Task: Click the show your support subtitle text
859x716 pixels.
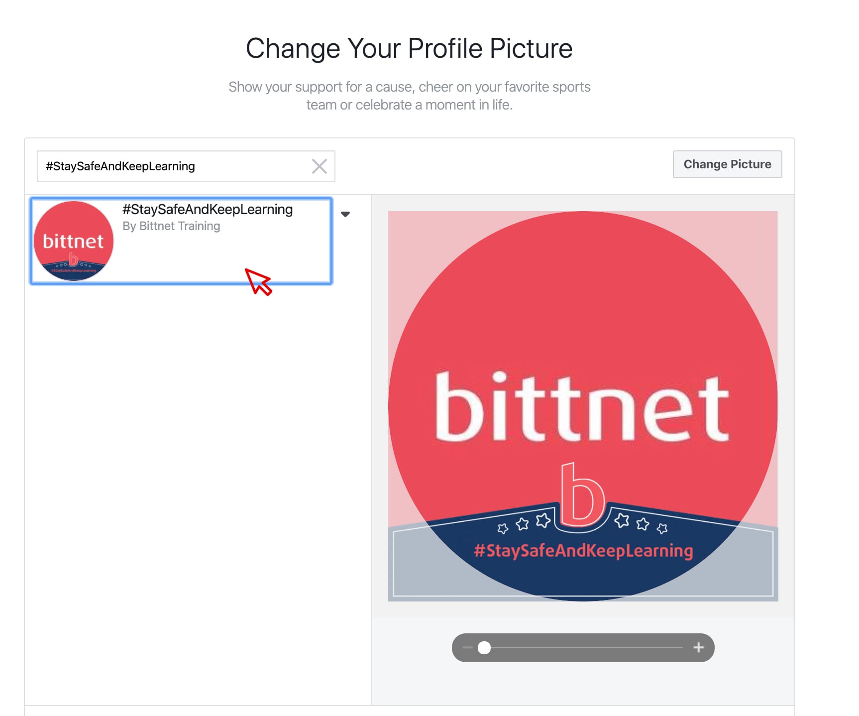Action: coord(409,96)
